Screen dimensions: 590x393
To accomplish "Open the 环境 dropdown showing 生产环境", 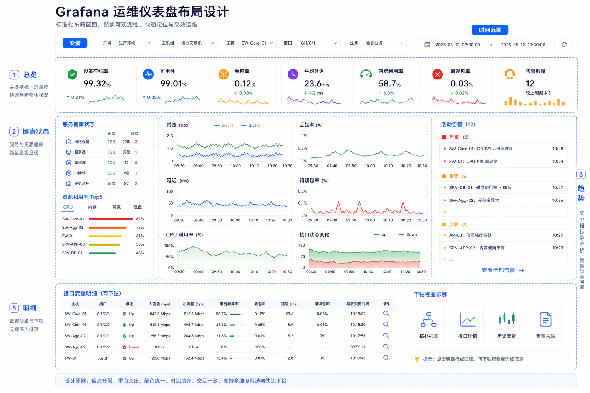I will pos(134,43).
